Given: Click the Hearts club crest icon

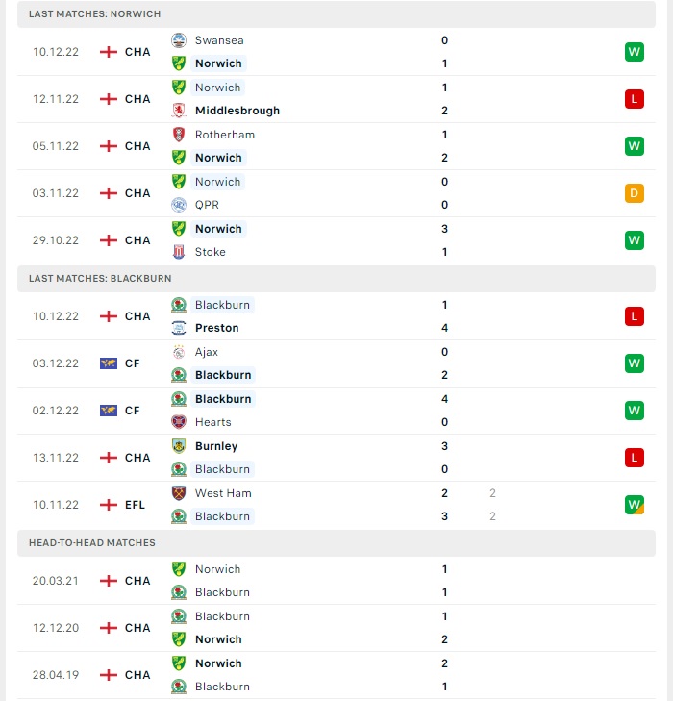Looking at the screenshot, I should tap(179, 421).
